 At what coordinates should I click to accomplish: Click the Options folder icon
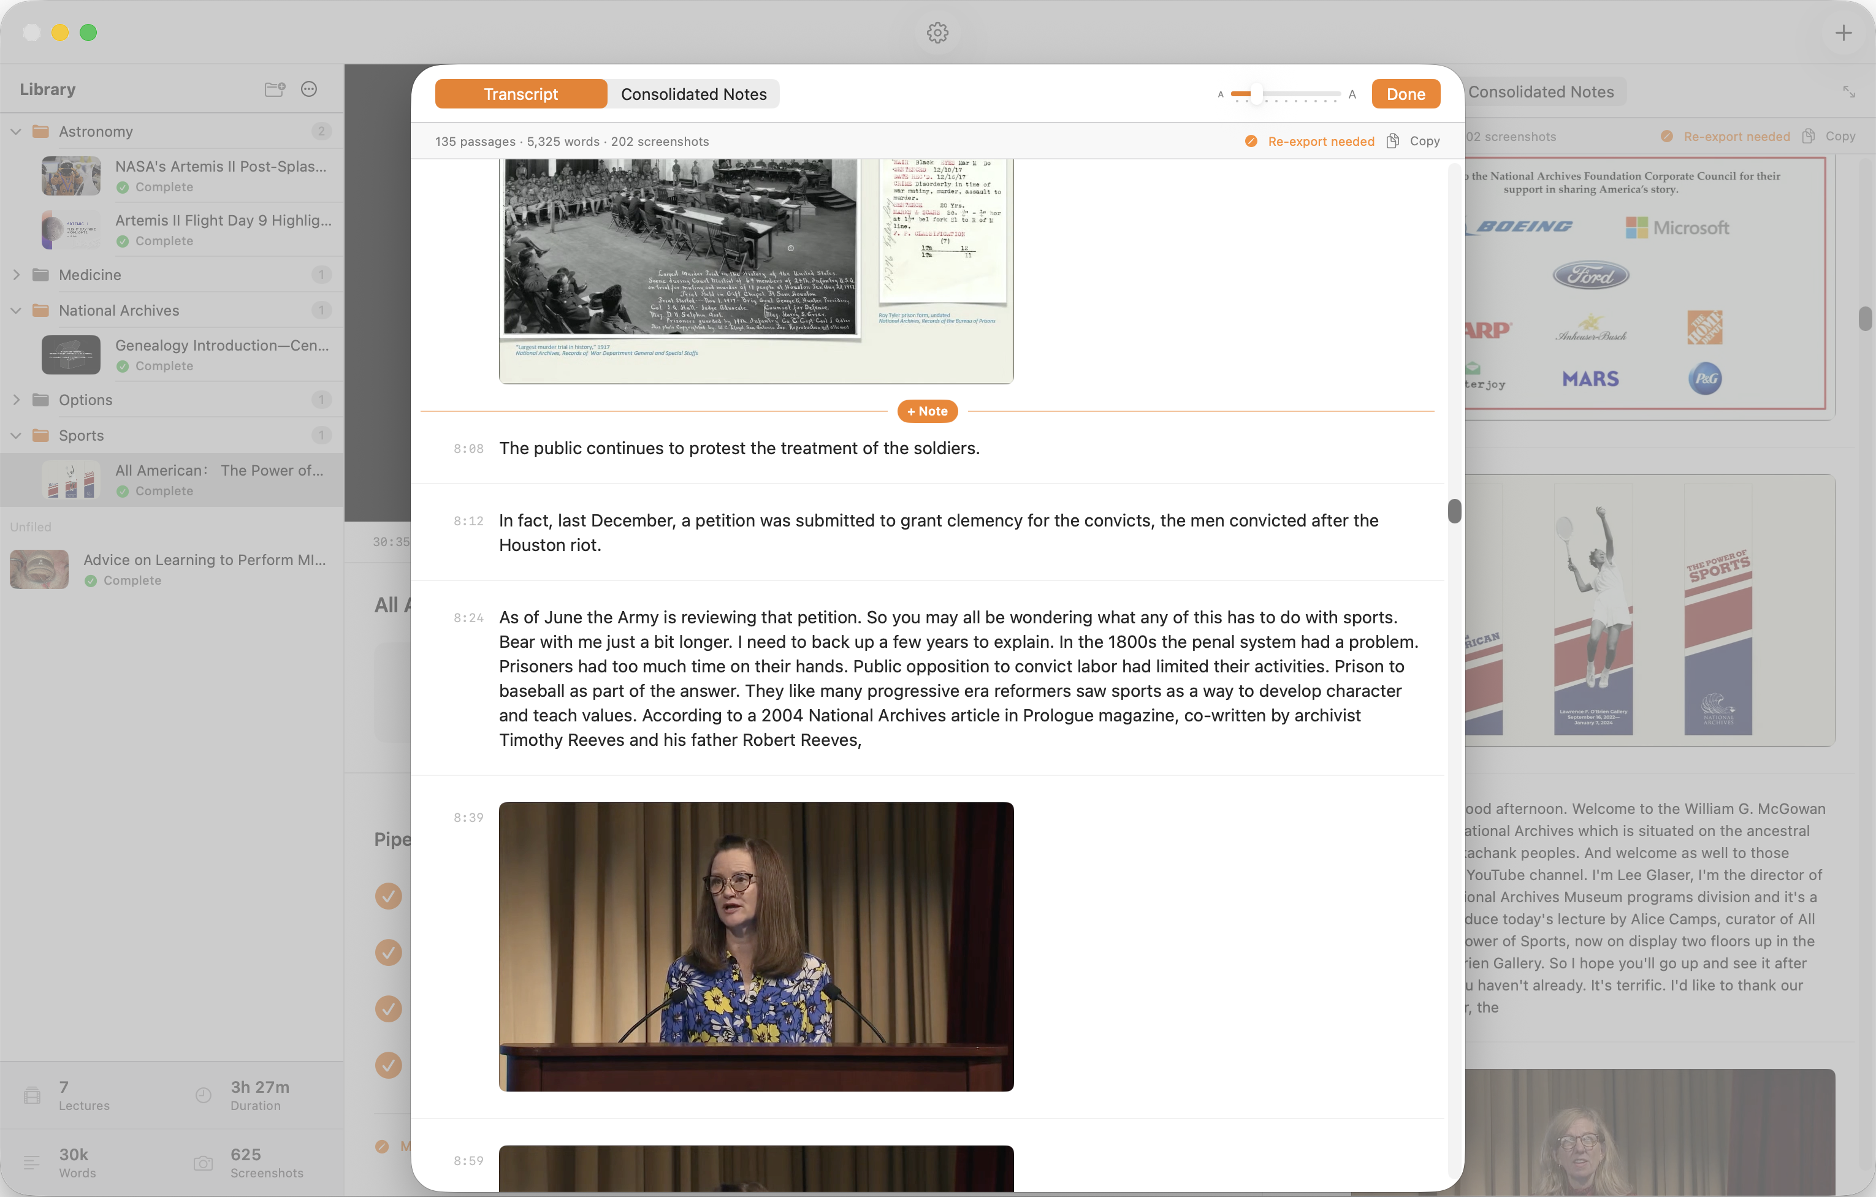[40, 400]
